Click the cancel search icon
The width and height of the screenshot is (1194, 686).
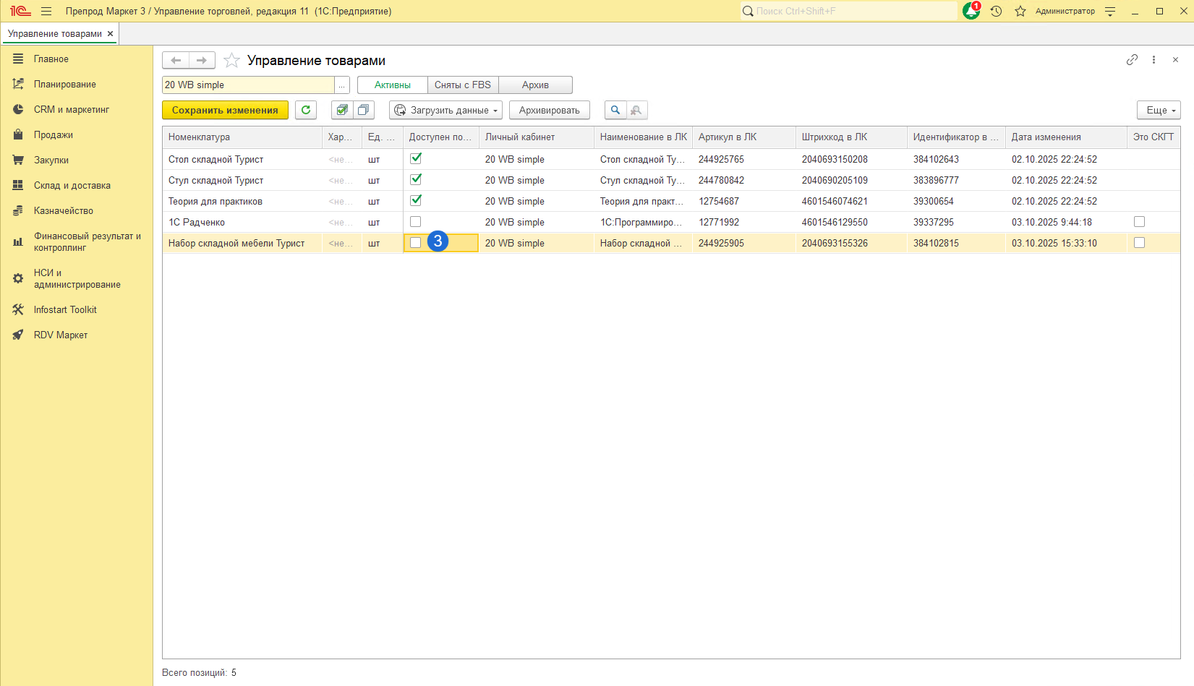pos(636,110)
